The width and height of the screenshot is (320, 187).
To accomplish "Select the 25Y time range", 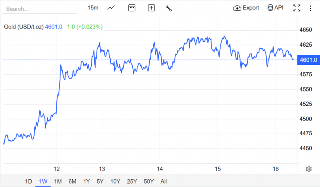I will 132,181.
